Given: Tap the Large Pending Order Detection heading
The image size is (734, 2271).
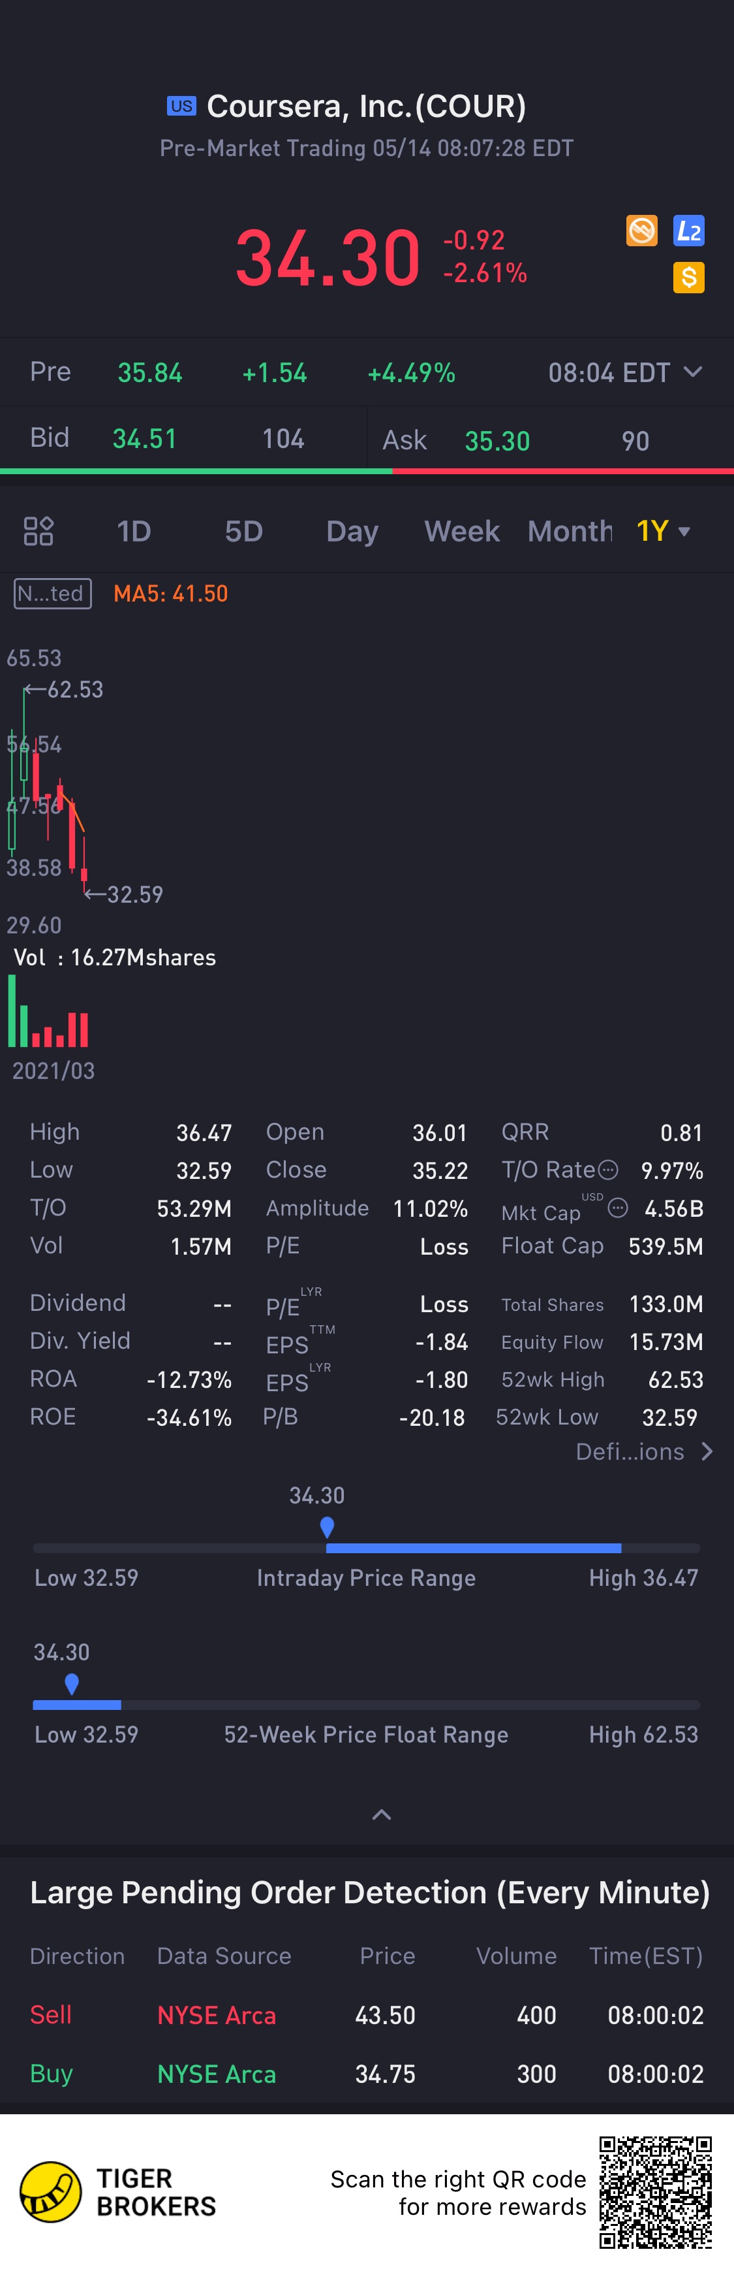Looking at the screenshot, I should [370, 1892].
